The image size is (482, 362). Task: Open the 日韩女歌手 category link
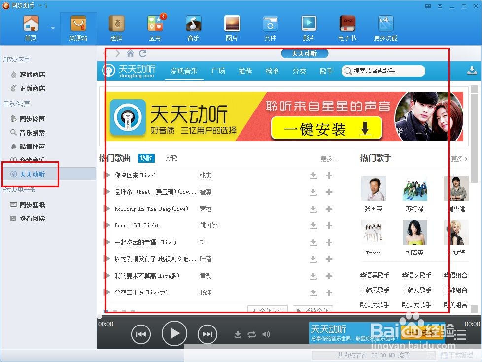(x=416, y=290)
